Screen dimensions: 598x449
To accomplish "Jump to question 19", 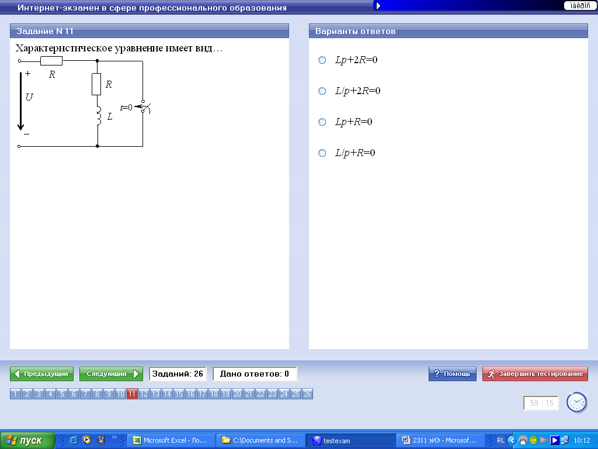I will [x=226, y=393].
